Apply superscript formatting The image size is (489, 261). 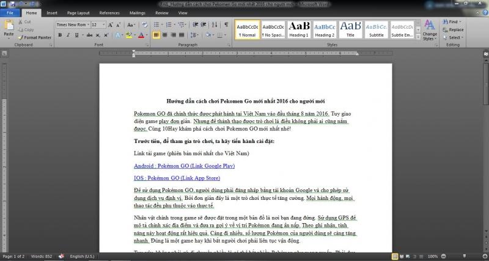point(106,35)
